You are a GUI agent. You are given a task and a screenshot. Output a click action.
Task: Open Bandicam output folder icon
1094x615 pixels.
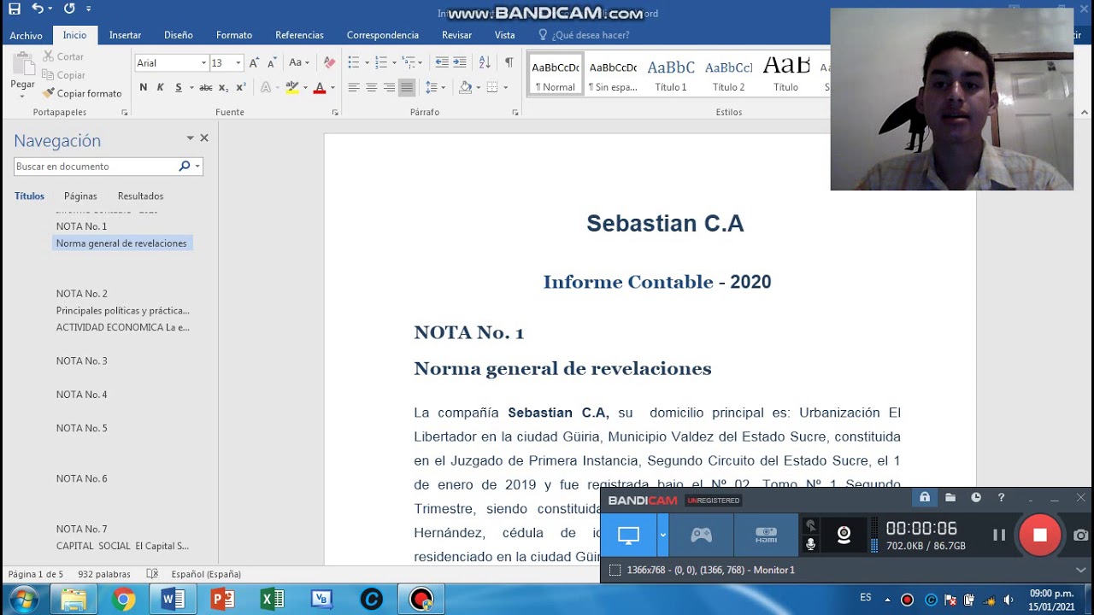tap(950, 497)
